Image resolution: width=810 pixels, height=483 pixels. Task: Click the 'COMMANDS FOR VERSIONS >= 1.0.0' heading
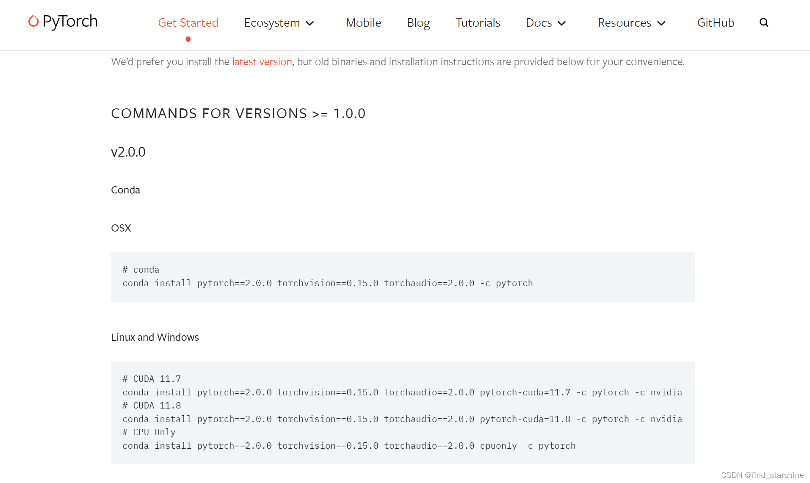point(238,113)
